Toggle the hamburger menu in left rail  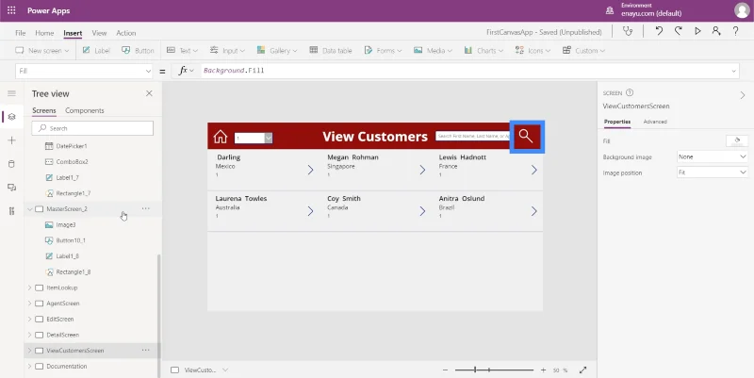click(12, 93)
